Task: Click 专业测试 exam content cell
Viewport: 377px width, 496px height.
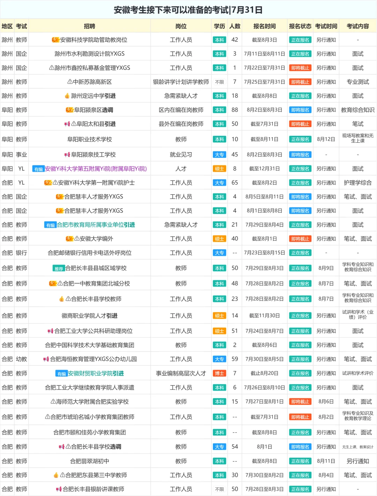Action: coord(358,82)
